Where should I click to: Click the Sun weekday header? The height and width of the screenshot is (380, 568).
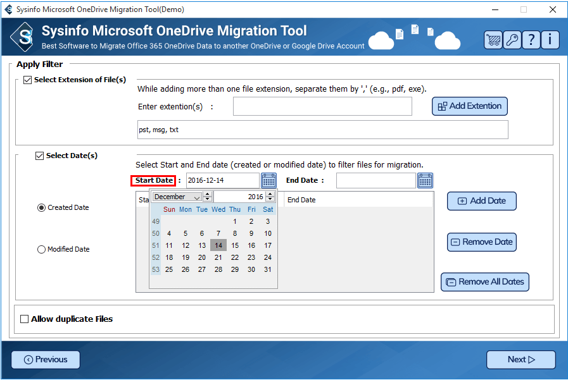169,210
